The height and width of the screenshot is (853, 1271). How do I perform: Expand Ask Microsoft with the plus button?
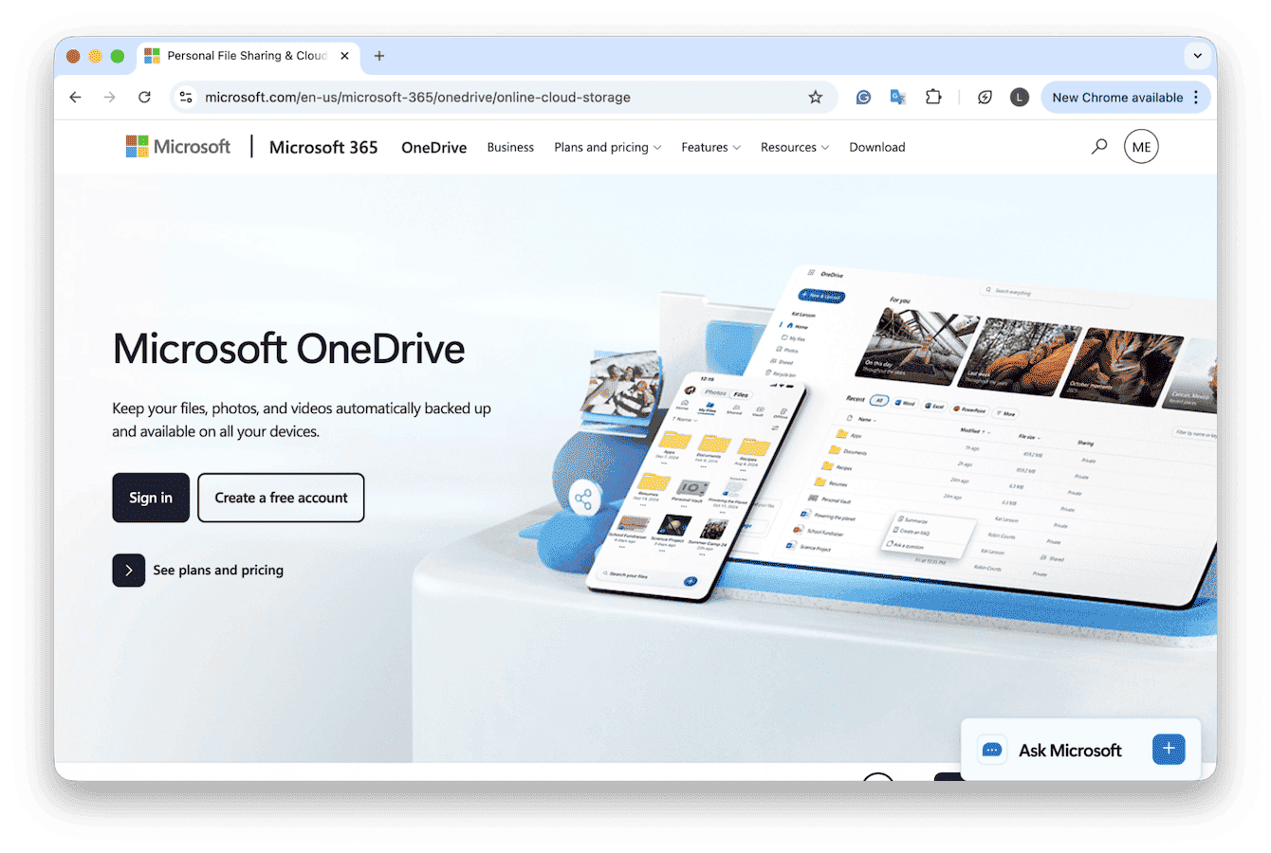point(1169,749)
